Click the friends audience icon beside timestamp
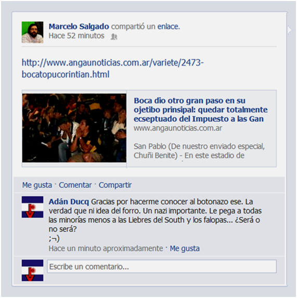Screen dimensions: 297x298 click(114, 36)
